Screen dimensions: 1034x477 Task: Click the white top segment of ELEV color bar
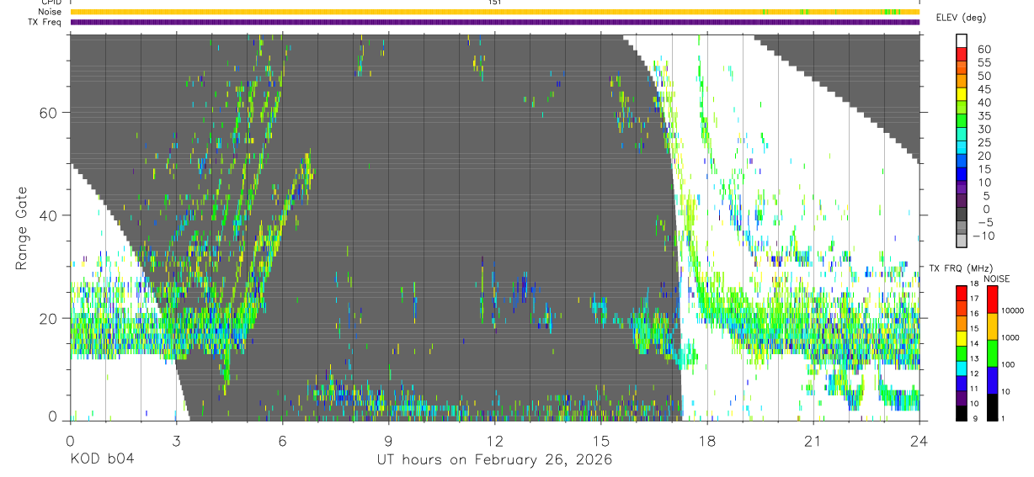(962, 41)
